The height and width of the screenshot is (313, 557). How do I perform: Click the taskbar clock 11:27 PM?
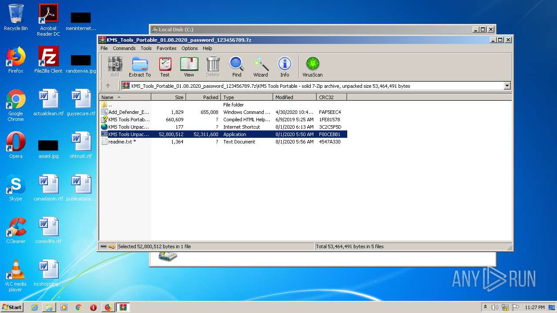point(534,307)
